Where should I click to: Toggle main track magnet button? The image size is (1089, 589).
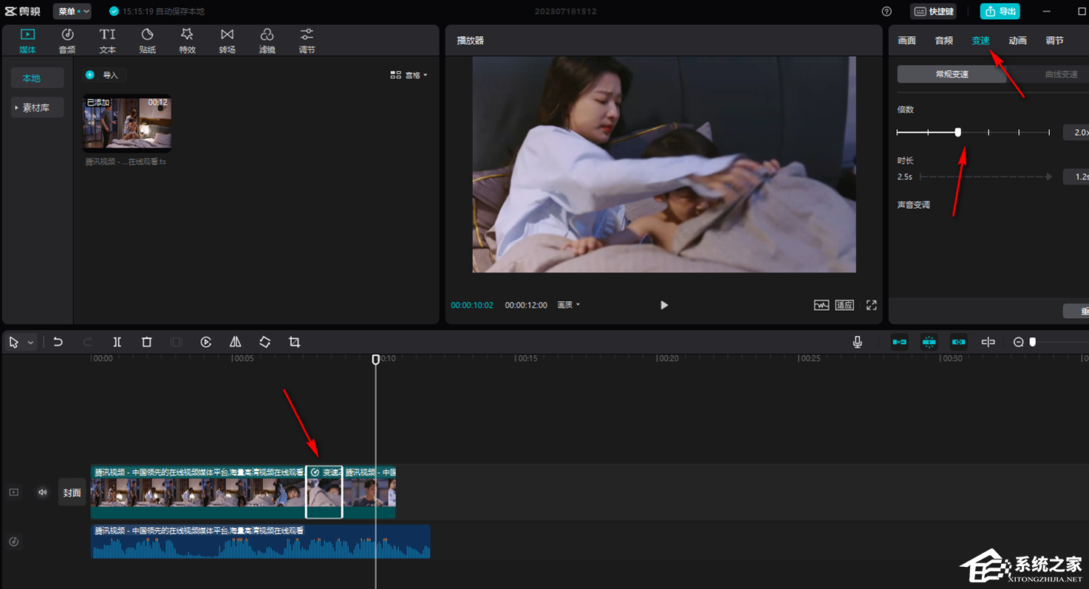[x=899, y=342]
